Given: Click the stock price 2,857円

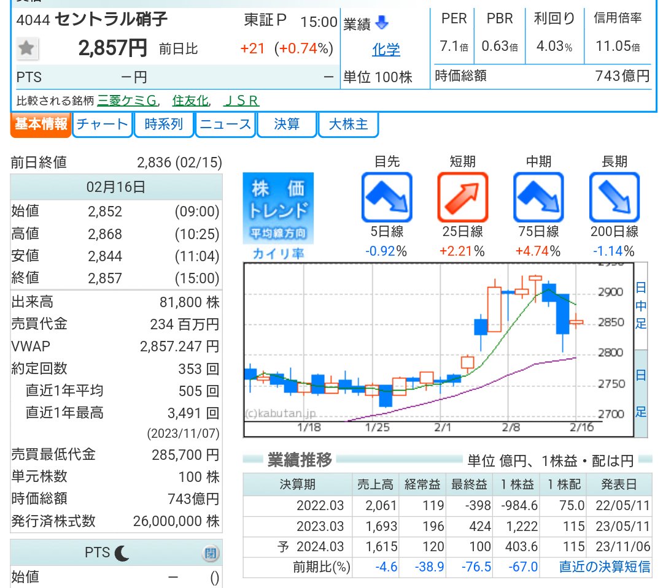Looking at the screenshot, I should [x=112, y=48].
